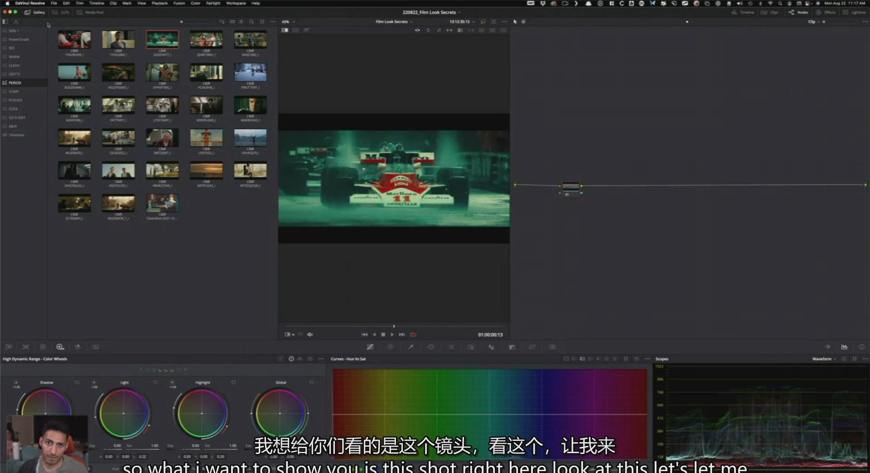Screen dimensions: 870x473
Task: Open gallery sort order options
Action: 222,22
